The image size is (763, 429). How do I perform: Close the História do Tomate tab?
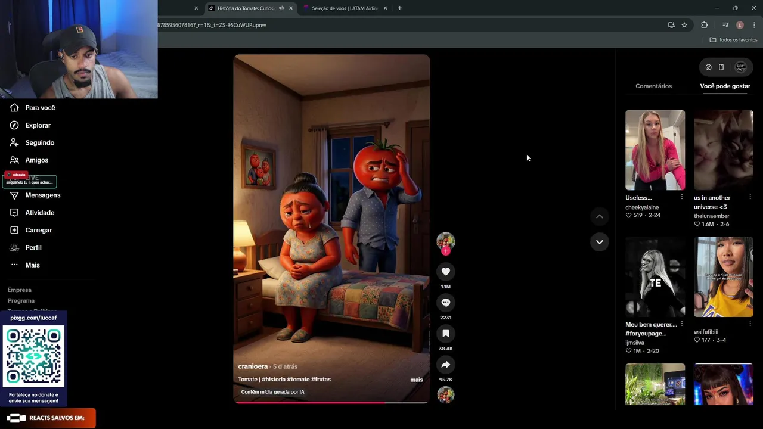(x=291, y=8)
